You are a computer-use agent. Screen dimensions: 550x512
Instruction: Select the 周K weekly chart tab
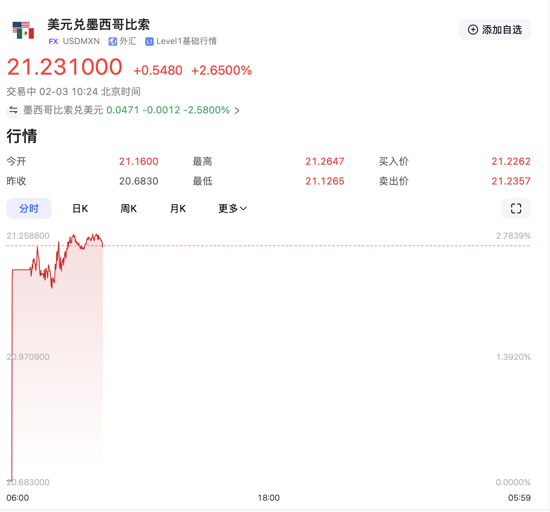click(x=128, y=208)
